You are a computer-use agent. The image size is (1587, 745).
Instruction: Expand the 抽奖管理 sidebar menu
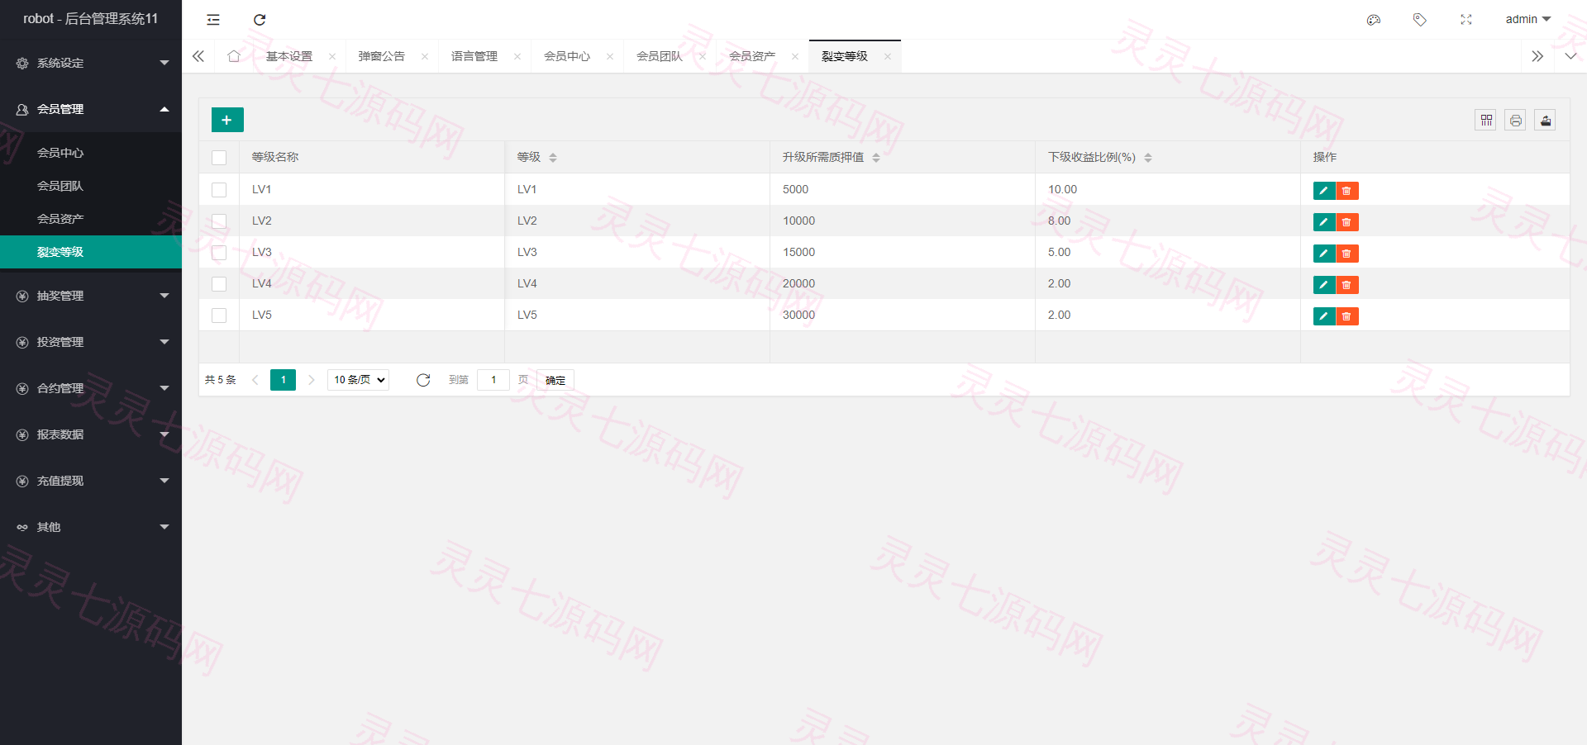click(x=91, y=296)
